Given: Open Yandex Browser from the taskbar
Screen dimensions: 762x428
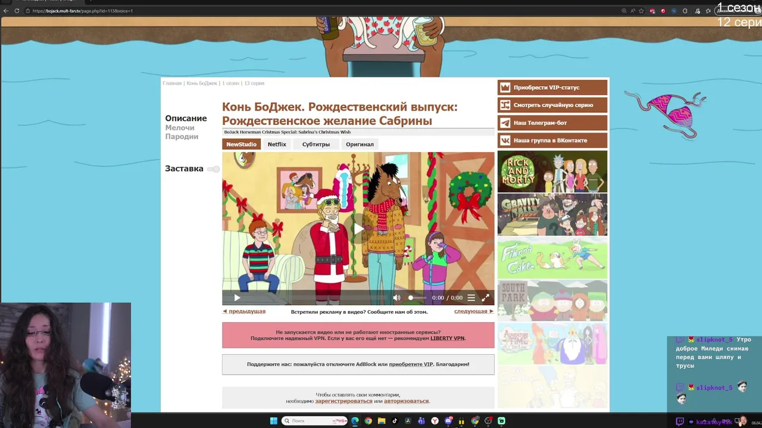Looking at the screenshot, I should click(435, 421).
